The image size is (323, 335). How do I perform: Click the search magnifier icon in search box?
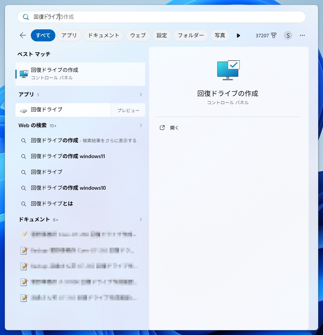26,17
